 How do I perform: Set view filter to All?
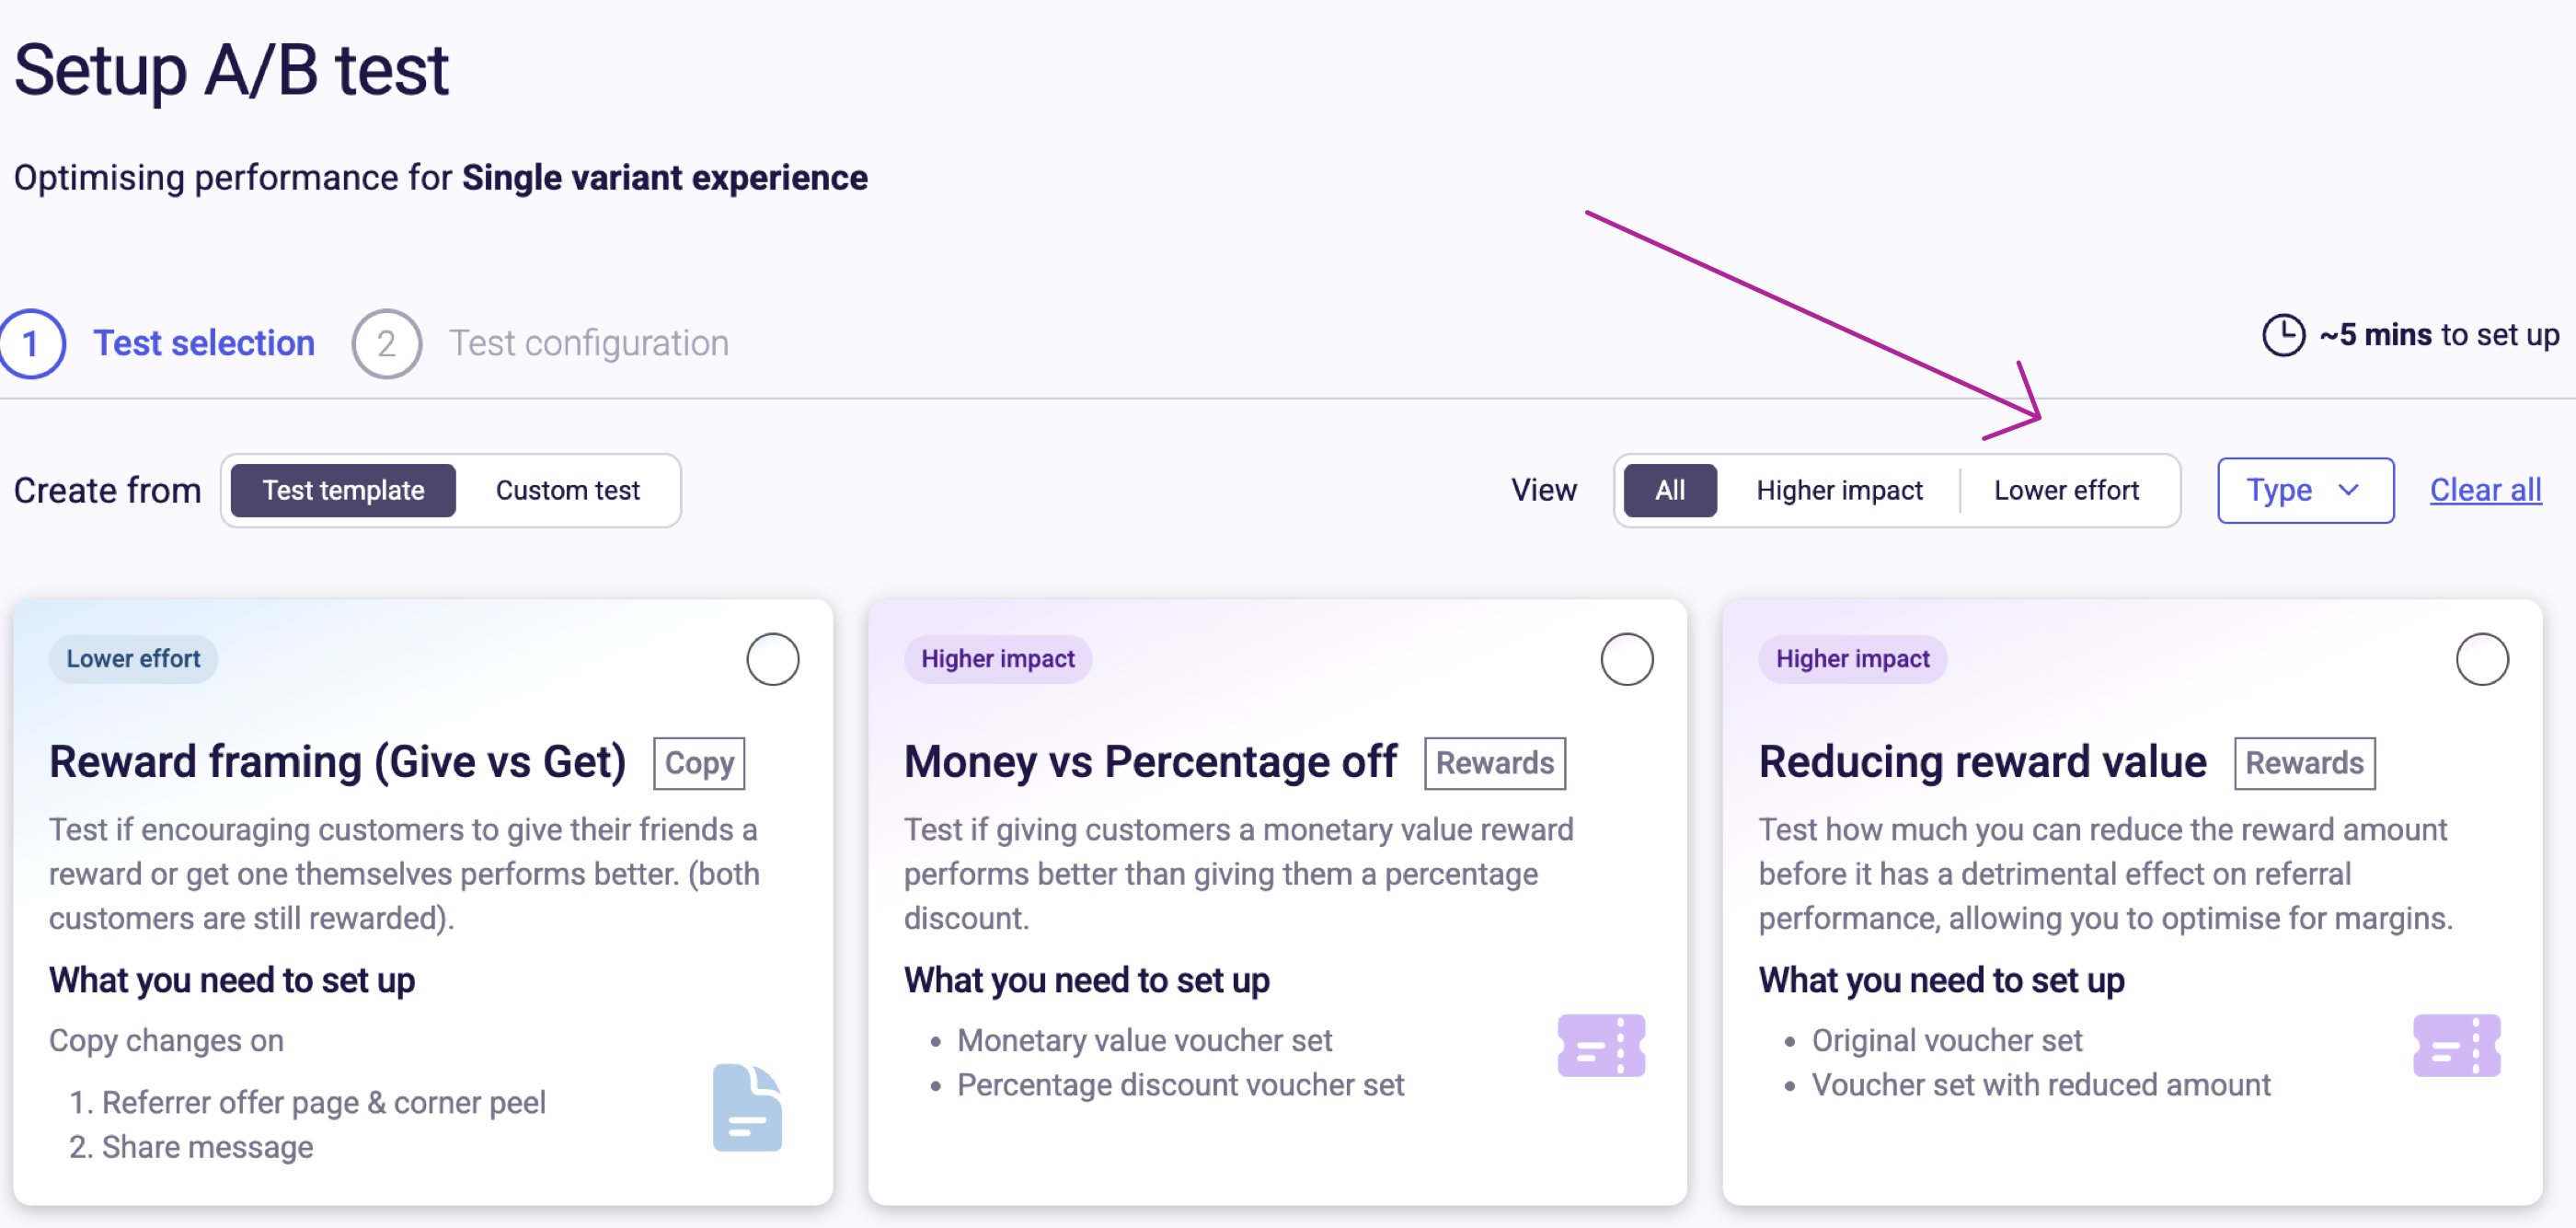coord(1670,491)
